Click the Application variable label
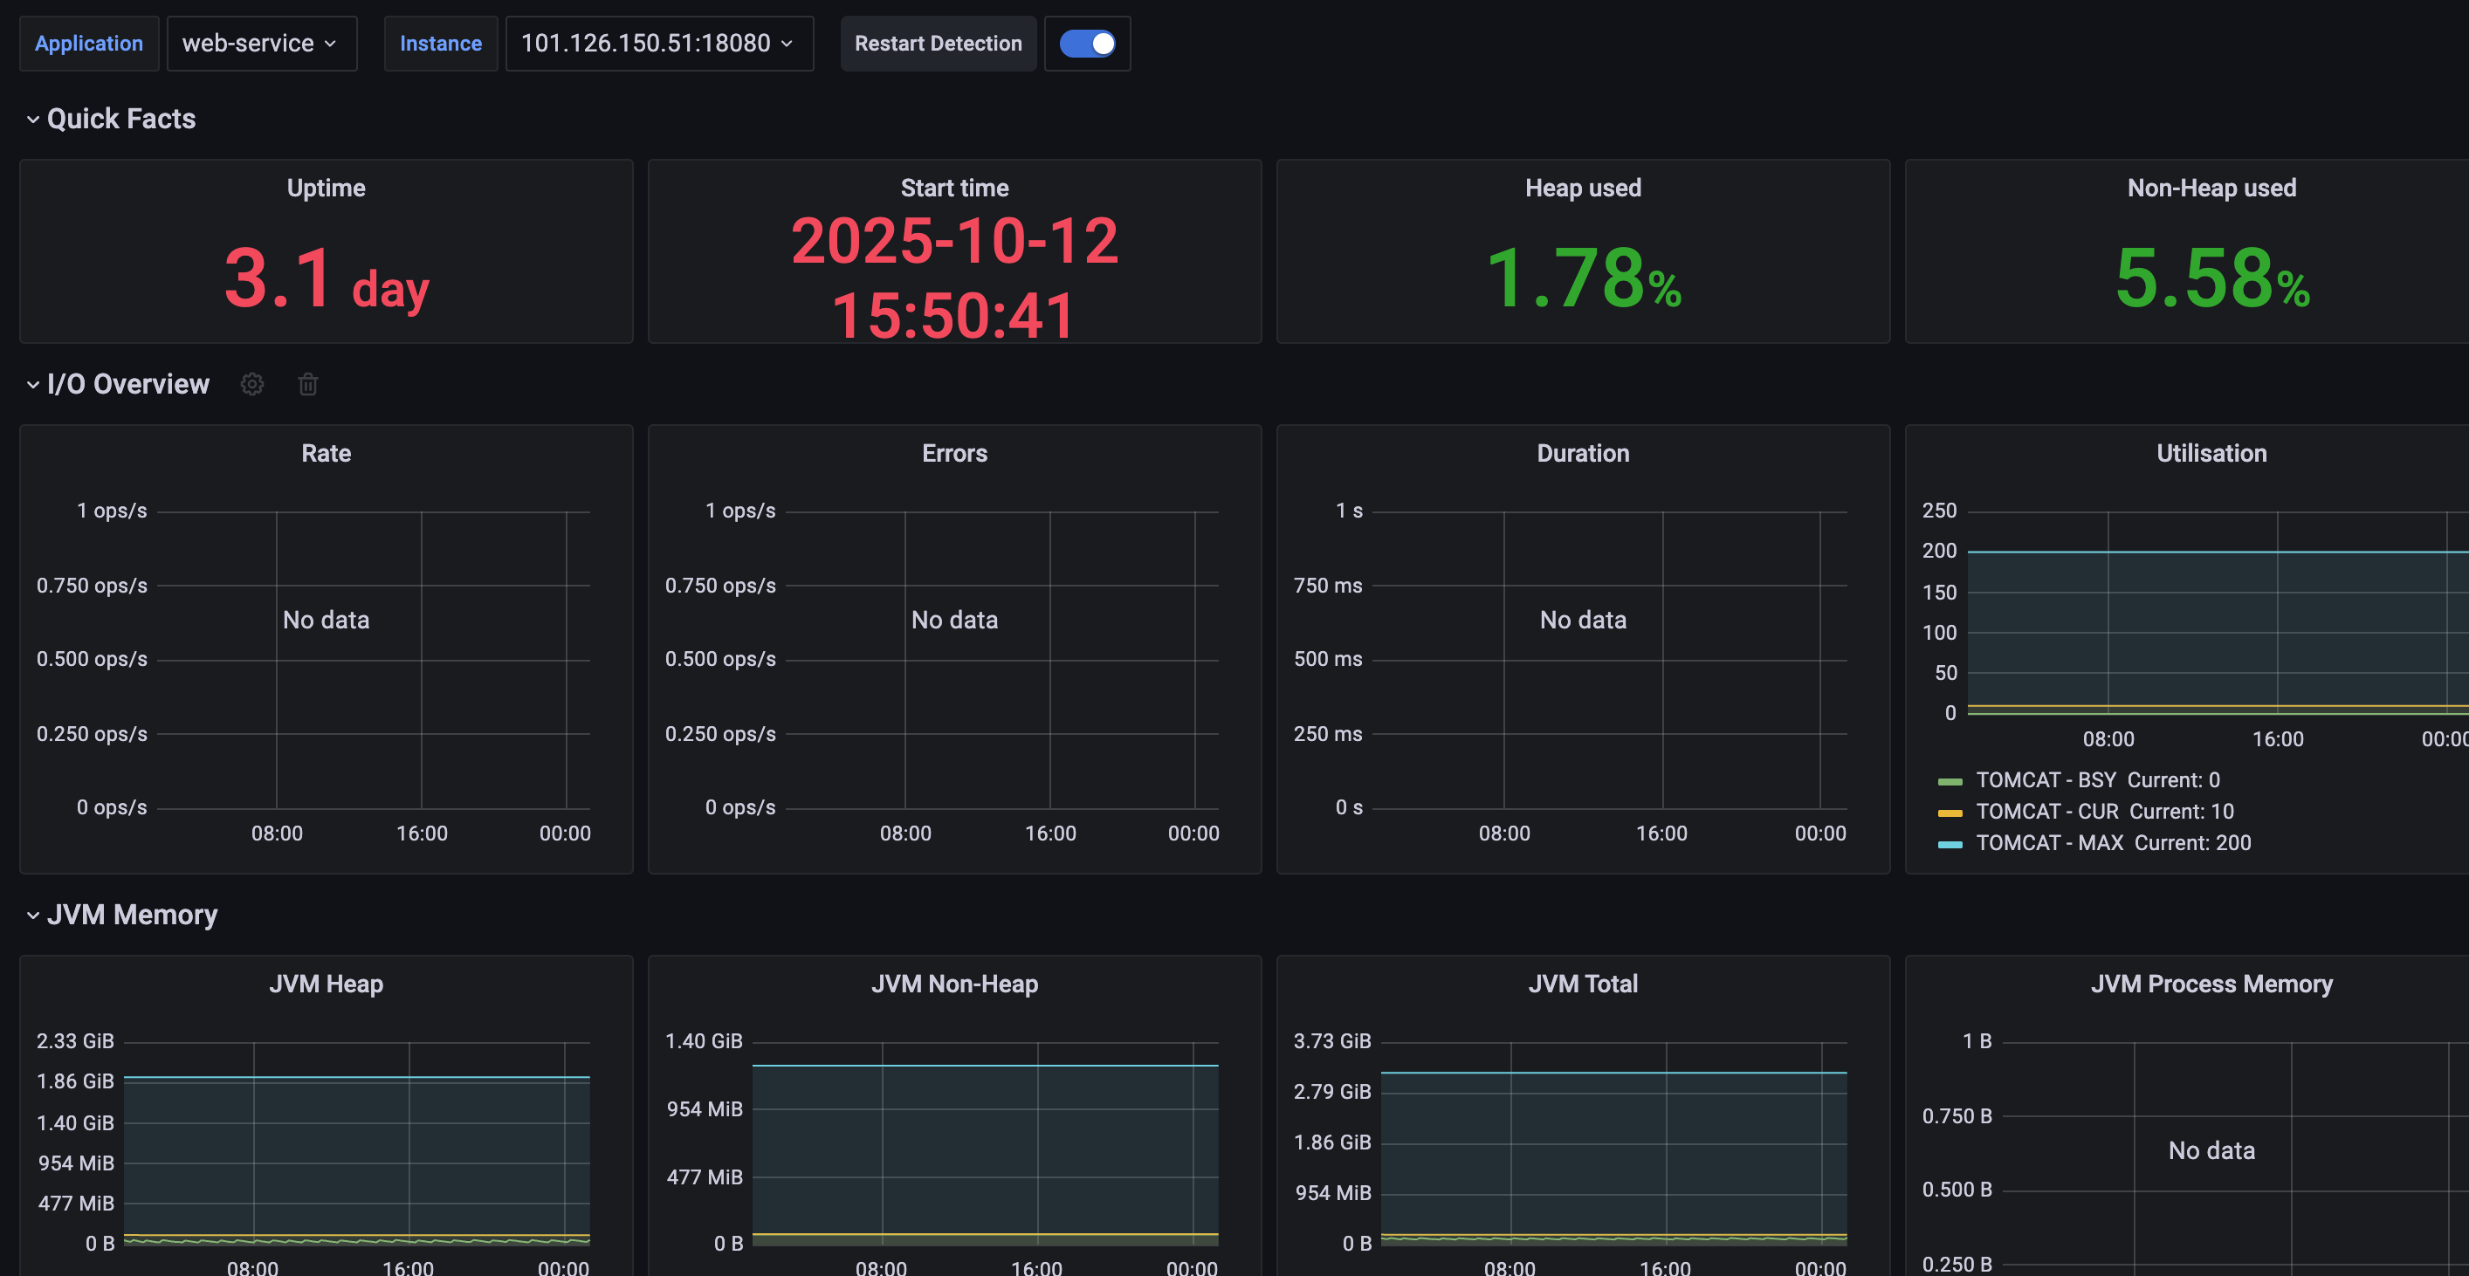The width and height of the screenshot is (2469, 1276). 88,43
